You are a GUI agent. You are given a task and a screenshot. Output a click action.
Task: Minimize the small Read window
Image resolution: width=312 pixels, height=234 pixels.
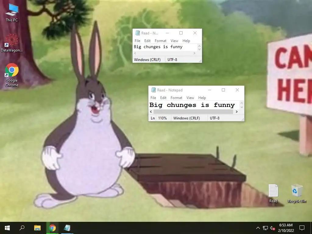(167, 33)
